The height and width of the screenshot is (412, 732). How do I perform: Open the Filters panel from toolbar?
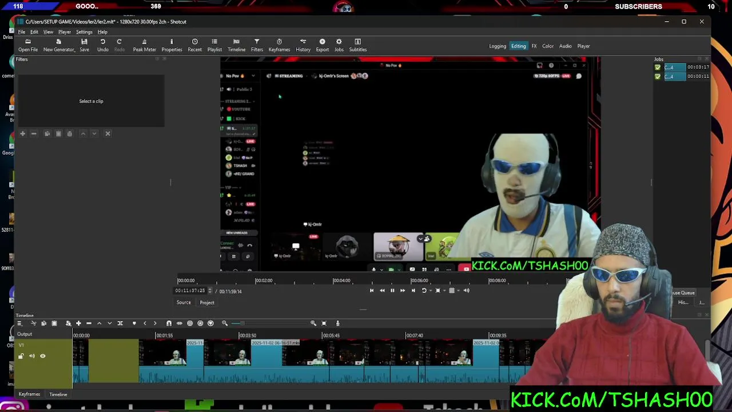[x=257, y=45]
